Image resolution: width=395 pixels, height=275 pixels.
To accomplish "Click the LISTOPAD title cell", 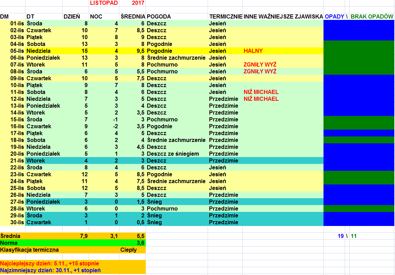I will [104, 3].
